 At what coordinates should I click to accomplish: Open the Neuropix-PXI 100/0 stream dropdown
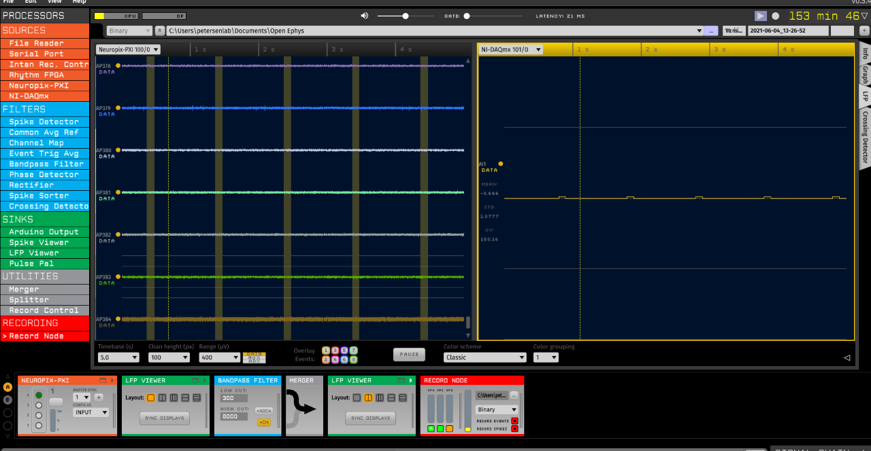tap(128, 49)
